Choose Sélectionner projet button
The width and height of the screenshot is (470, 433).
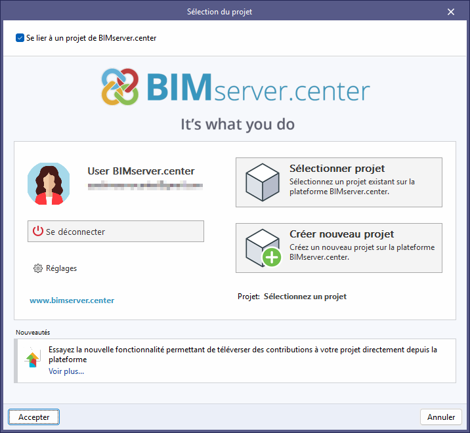[x=339, y=182]
